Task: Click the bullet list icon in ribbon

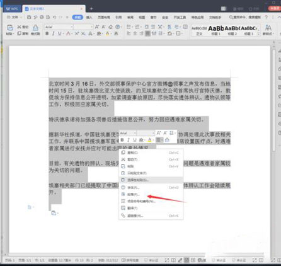Action: [129, 26]
